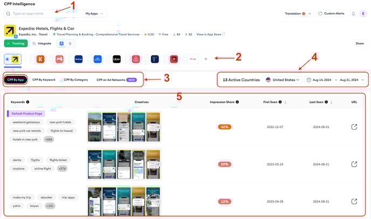Screen dimensions: 371x219
Task: Click the Keywords column info icon
Action: 28,102
